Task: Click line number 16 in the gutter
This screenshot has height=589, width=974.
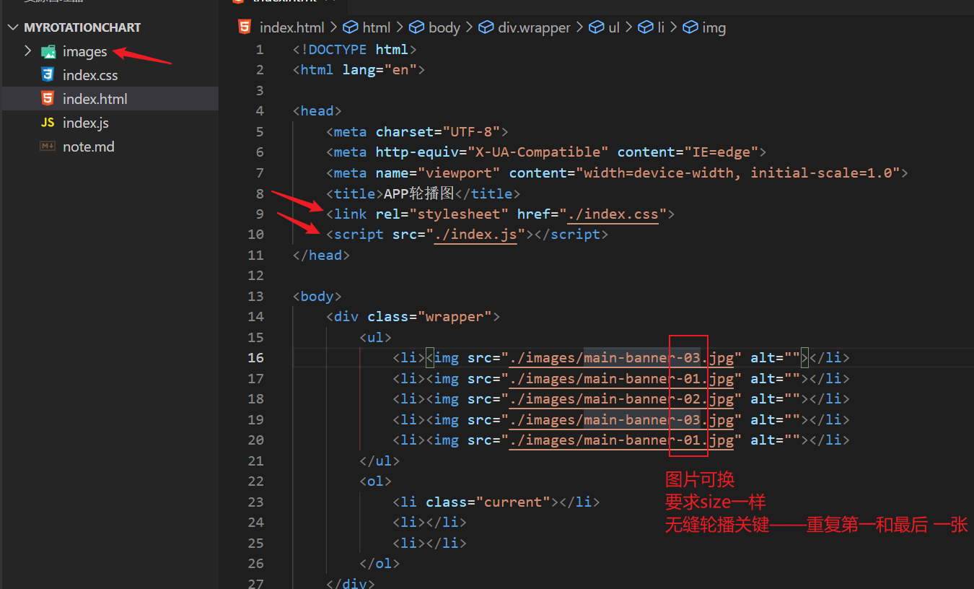Action: click(255, 358)
